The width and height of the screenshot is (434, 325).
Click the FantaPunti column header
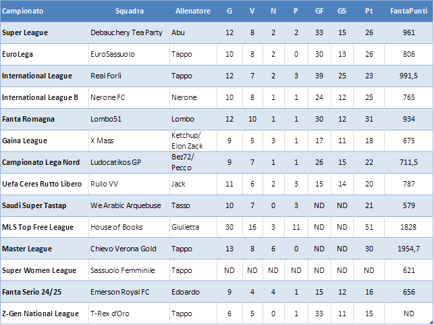point(408,11)
